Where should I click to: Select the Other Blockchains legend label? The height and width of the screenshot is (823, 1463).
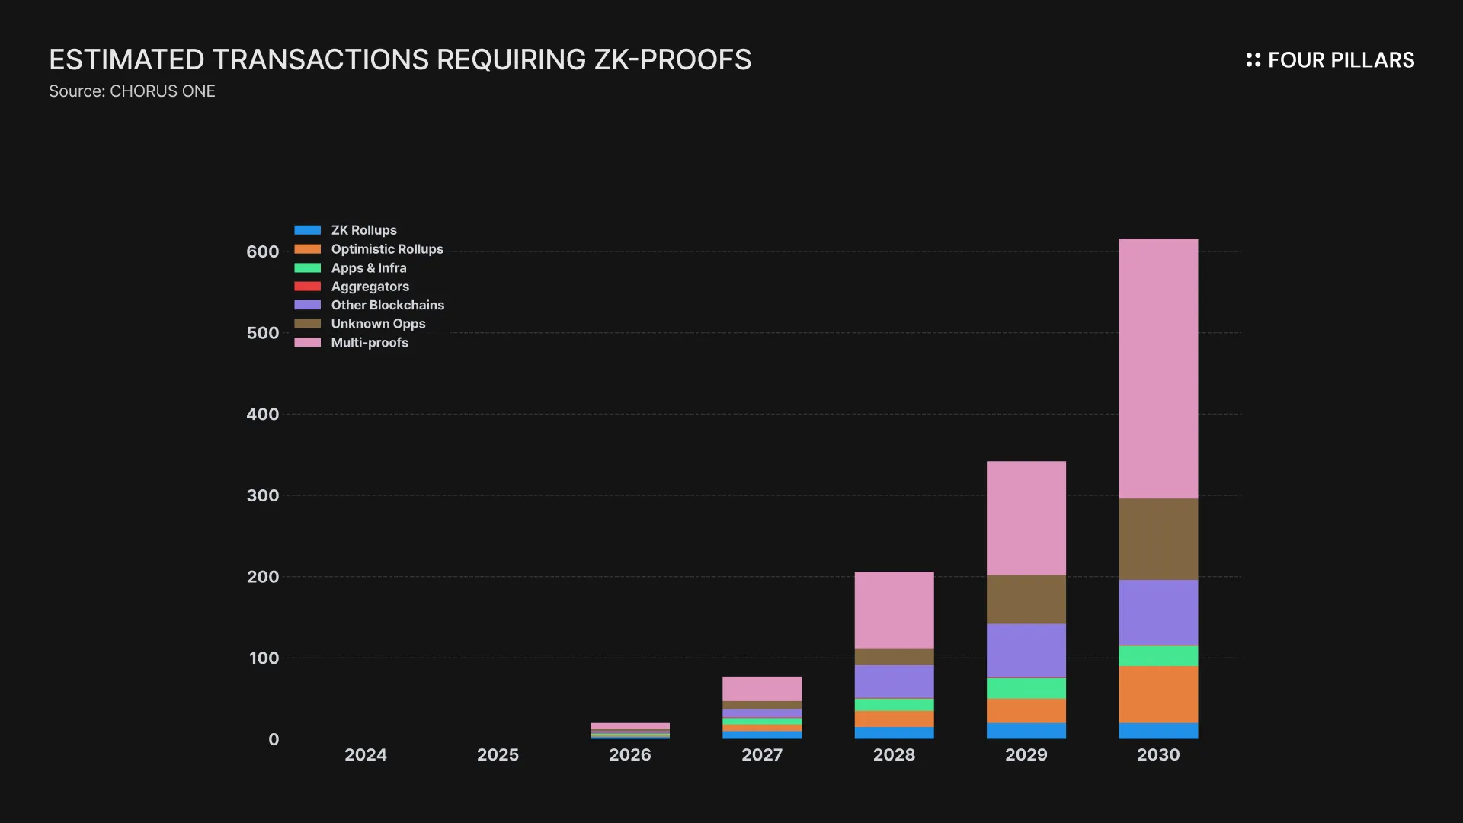click(387, 305)
